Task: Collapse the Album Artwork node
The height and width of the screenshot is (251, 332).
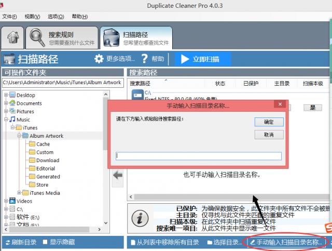Action: click(x=19, y=136)
